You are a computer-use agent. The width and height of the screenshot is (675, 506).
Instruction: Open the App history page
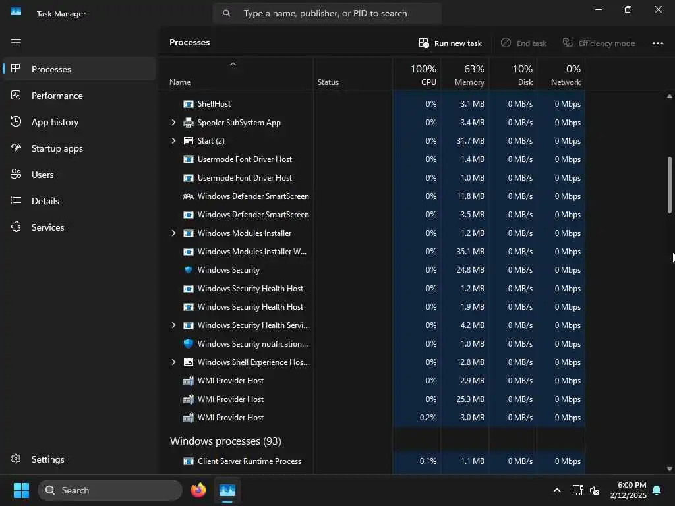(x=79, y=122)
